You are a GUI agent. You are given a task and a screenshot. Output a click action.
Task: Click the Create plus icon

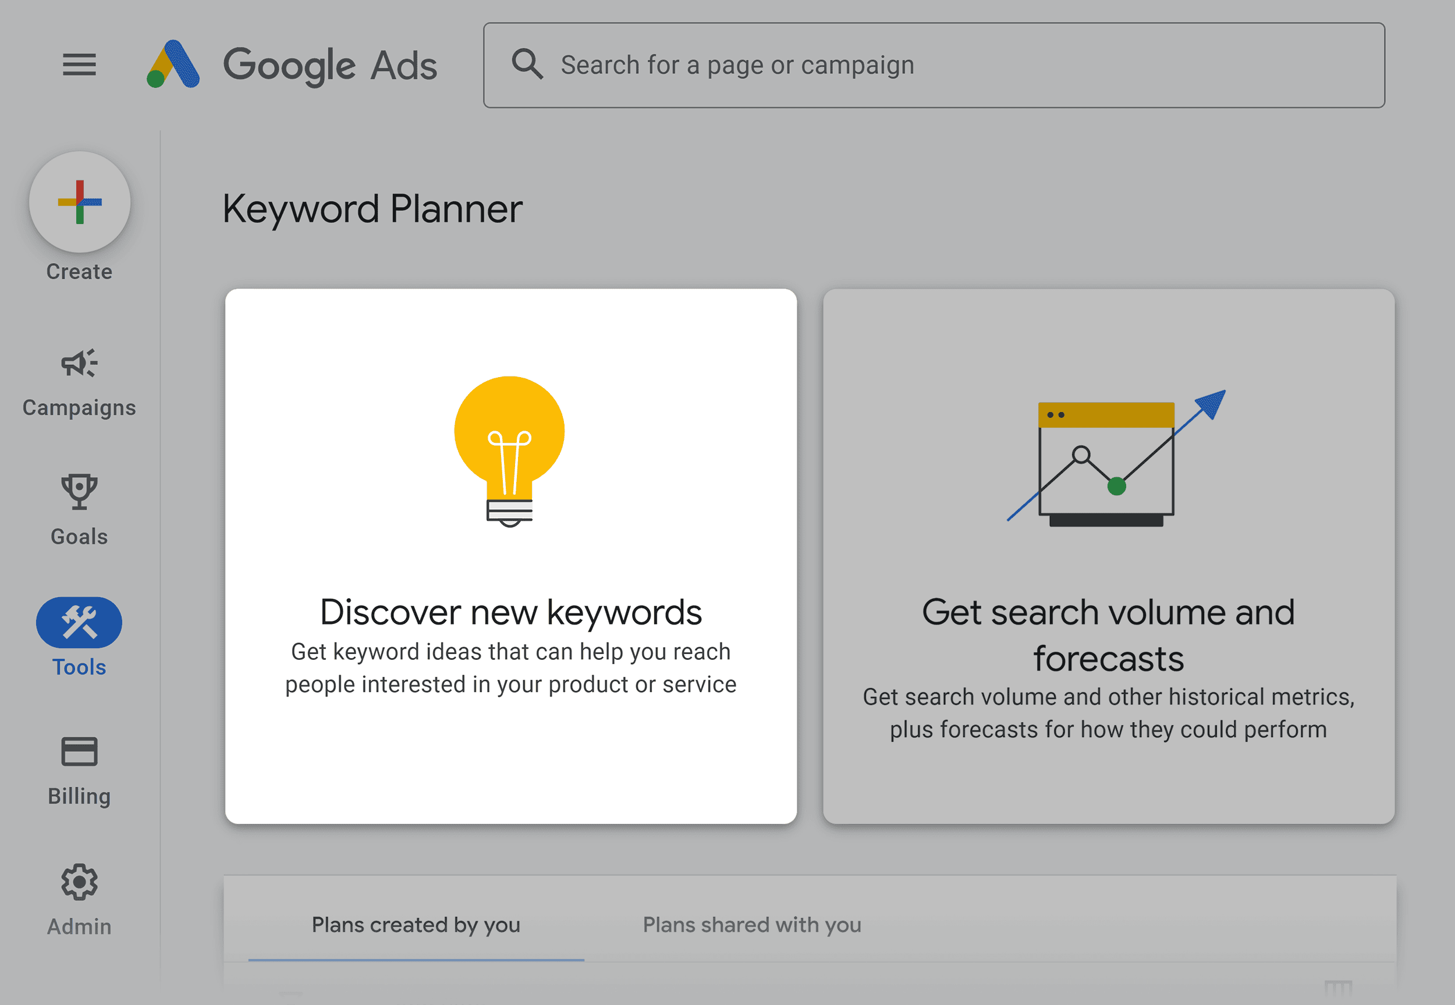(x=79, y=201)
